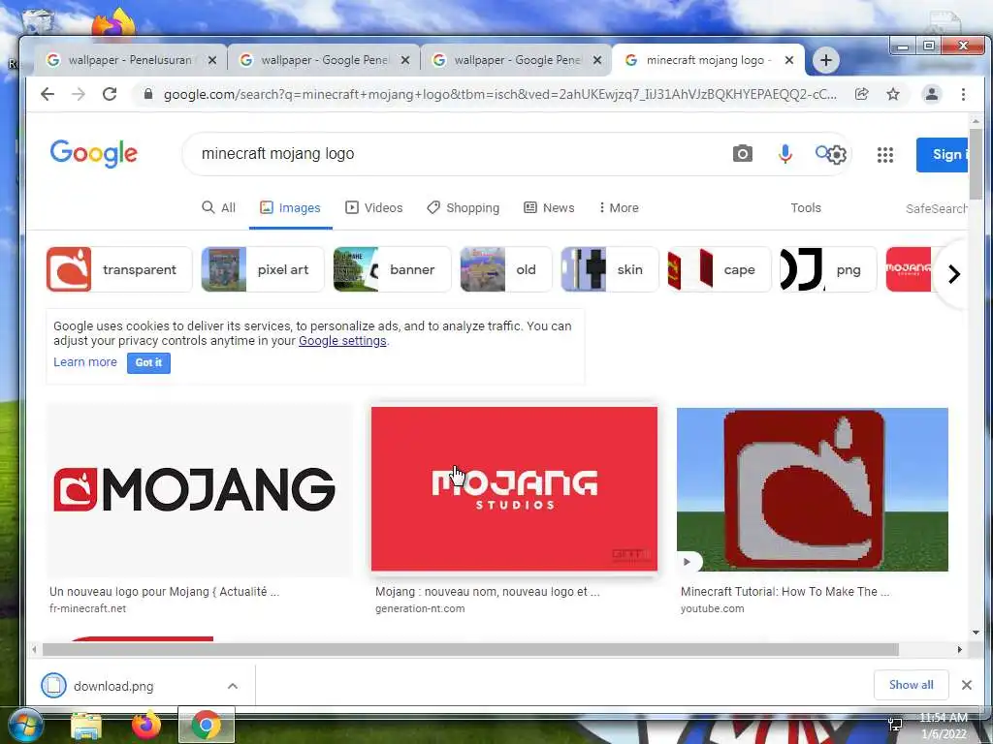Open Windows Explorer from the taskbar

point(86,726)
